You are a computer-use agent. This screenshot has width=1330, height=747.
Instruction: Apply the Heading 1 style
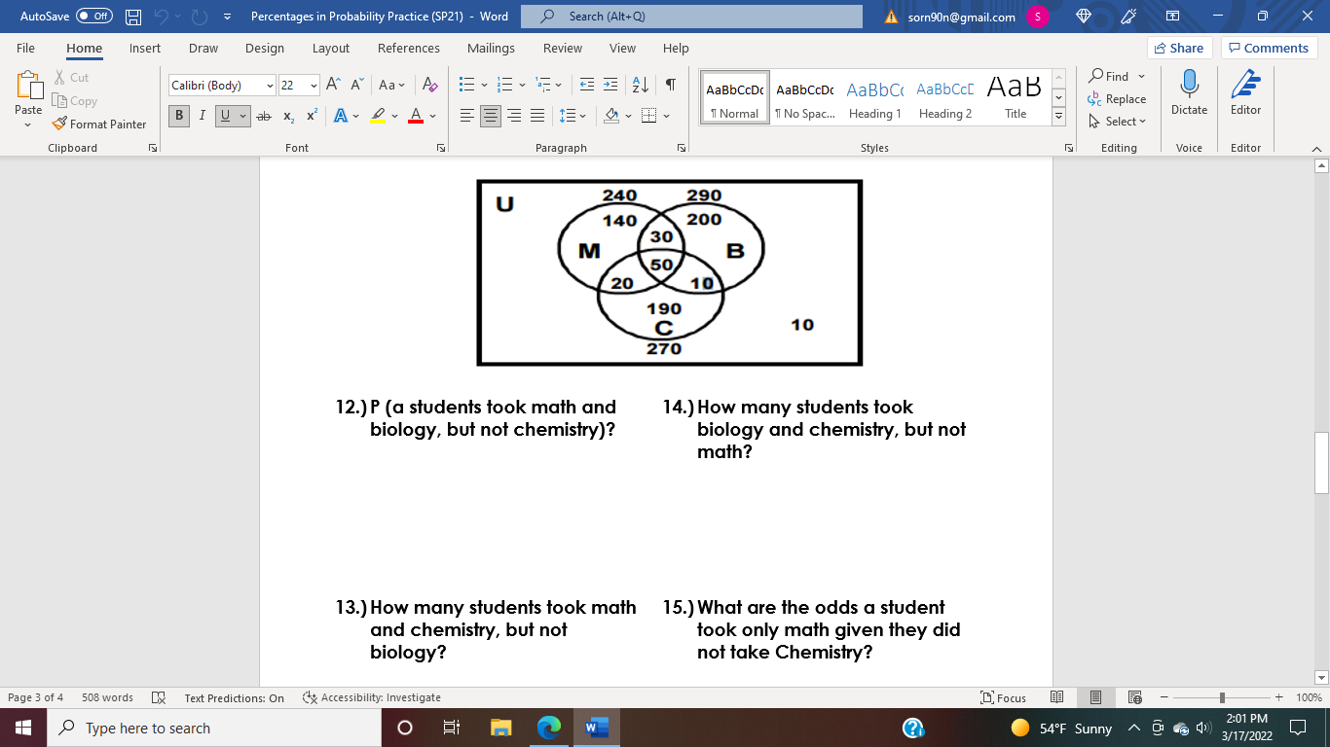coord(874,97)
